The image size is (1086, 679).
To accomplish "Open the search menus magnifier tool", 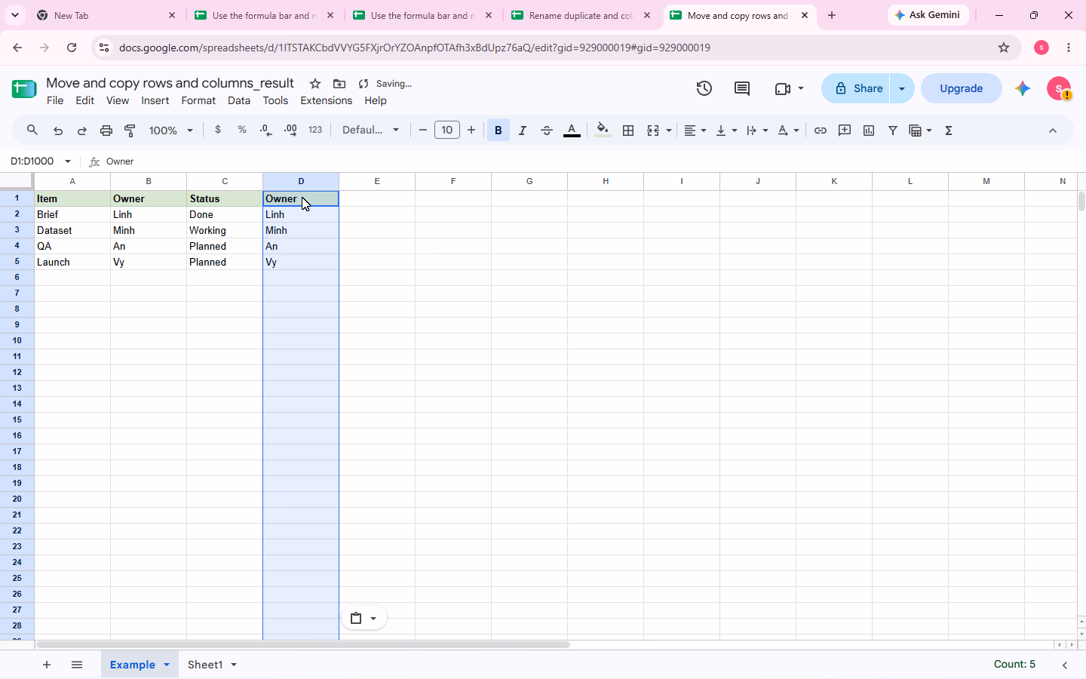I will (x=32, y=131).
